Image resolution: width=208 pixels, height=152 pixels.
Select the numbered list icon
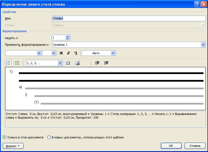coord(8,63)
